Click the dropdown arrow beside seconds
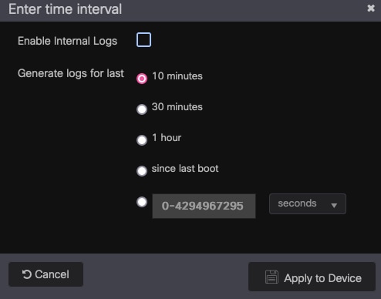381x299 pixels. point(334,205)
